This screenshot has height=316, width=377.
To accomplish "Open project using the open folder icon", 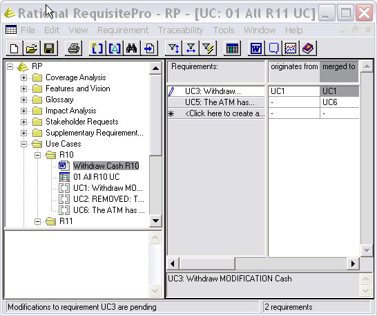I will 32,48.
